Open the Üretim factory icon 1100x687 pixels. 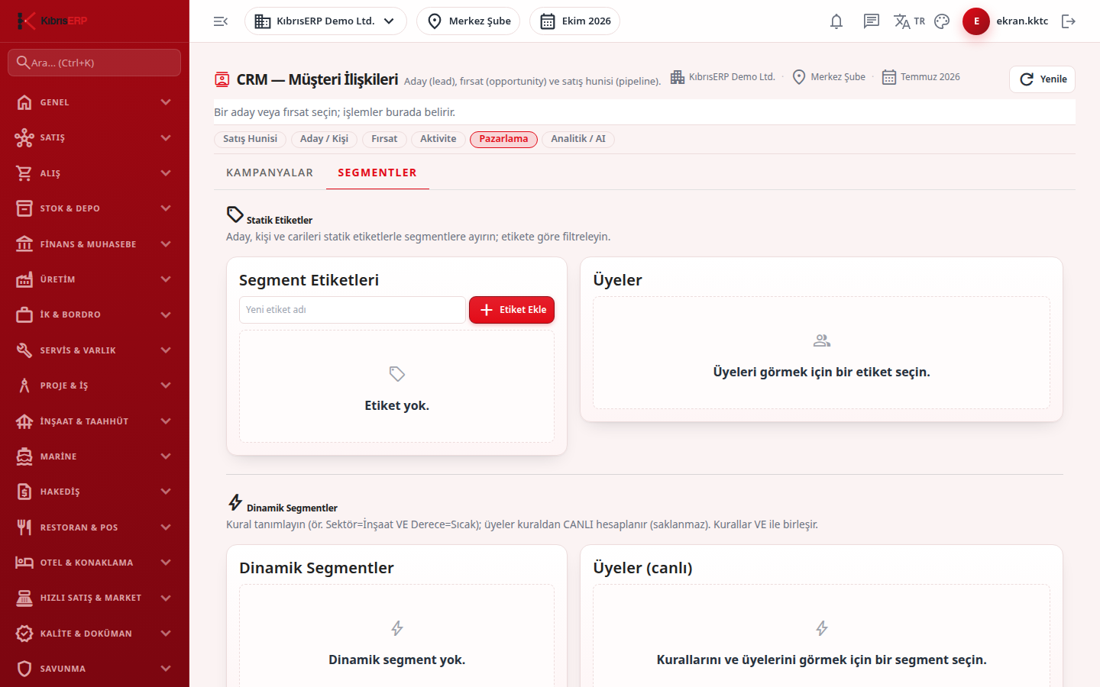click(x=24, y=279)
